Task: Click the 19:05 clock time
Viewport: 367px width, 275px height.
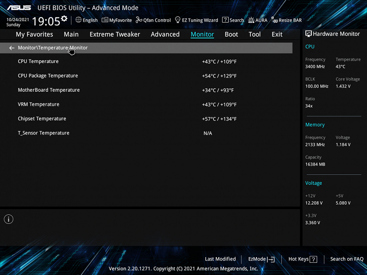Action: 46,21
